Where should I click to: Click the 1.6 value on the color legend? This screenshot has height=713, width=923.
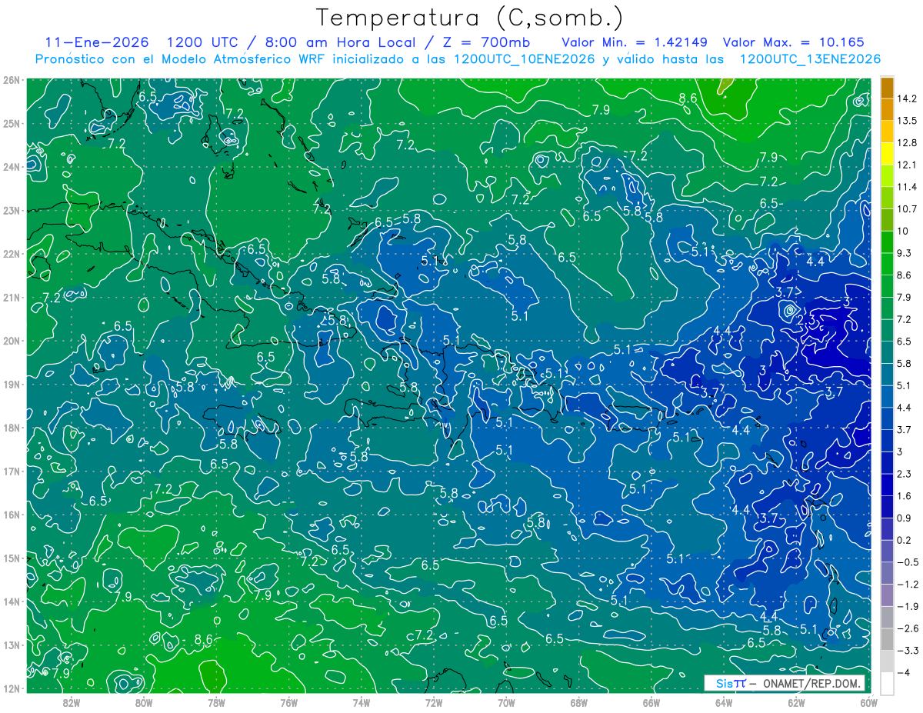[905, 496]
